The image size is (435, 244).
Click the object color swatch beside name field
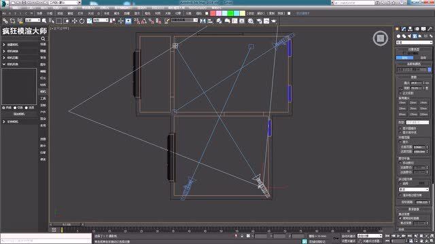pos(430,69)
